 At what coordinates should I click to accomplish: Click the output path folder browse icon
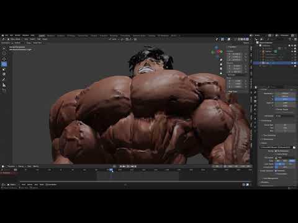(294, 147)
